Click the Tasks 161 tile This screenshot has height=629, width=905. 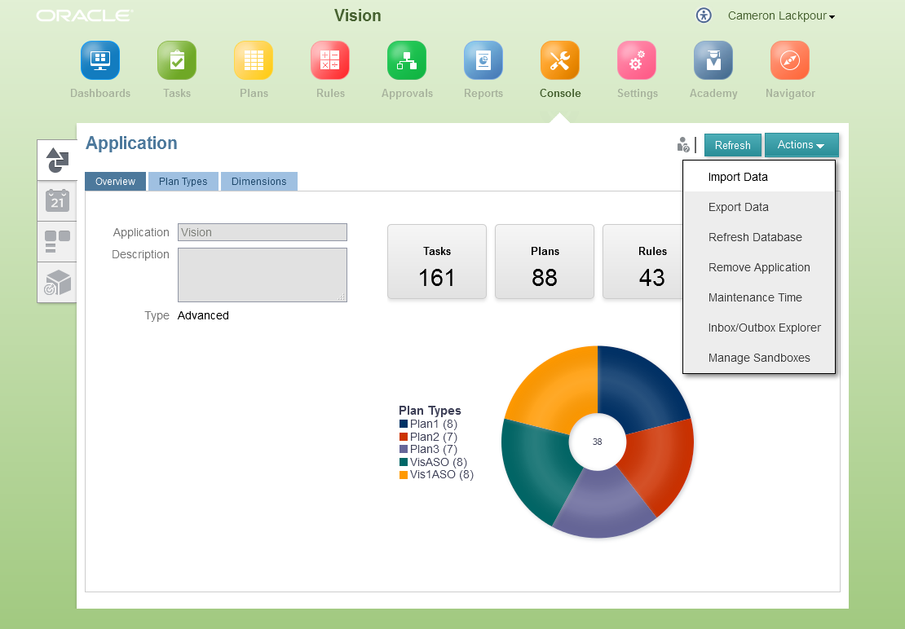pos(437,262)
